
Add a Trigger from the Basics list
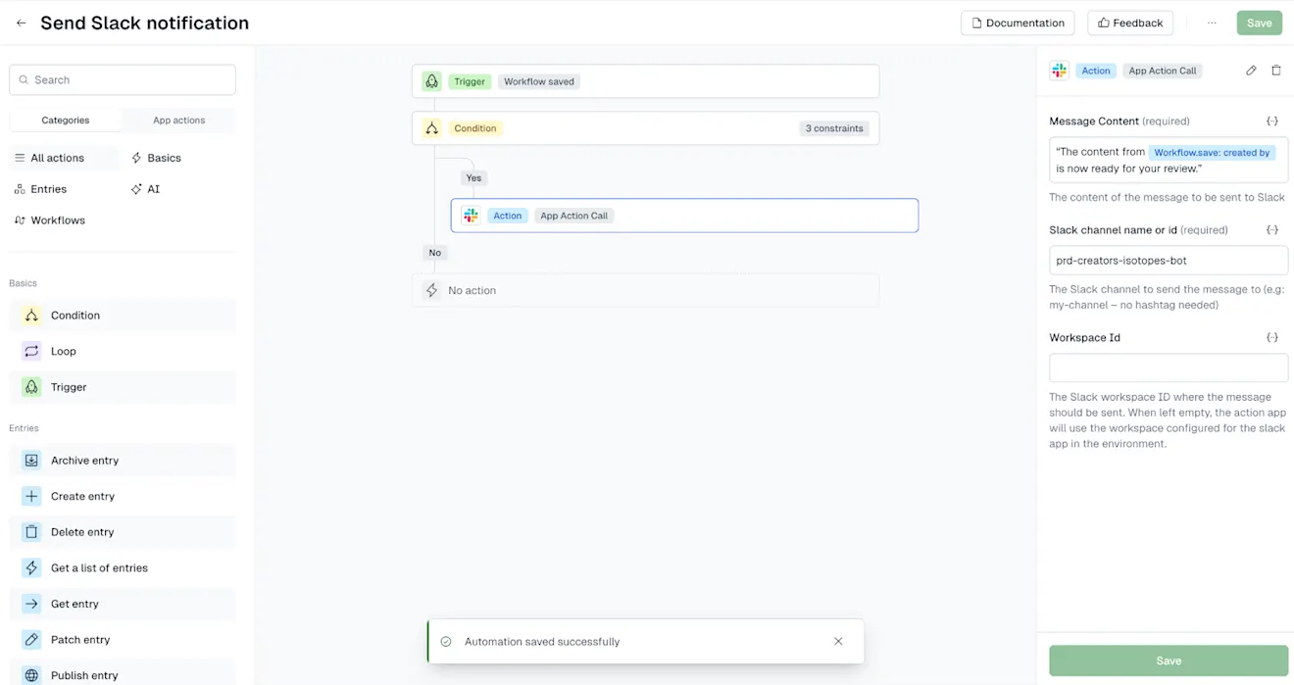pyautogui.click(x=69, y=386)
